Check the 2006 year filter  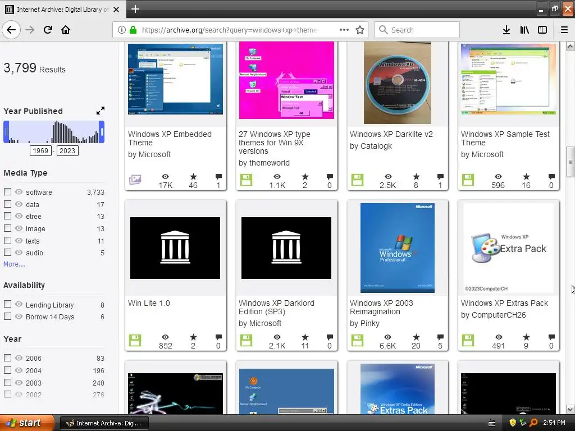click(7, 357)
